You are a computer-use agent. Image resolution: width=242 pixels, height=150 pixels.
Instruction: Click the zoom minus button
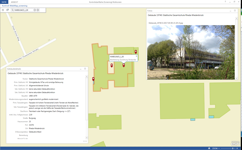click(x=219, y=148)
